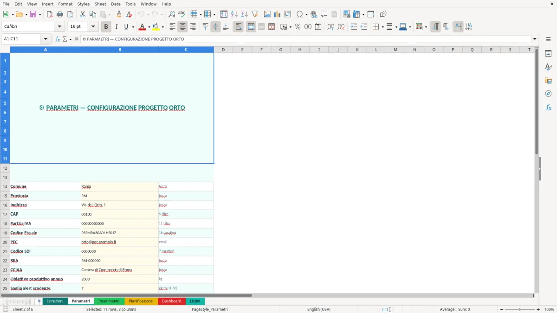Open the sidebar Navigator compass icon
This screenshot has height=313, width=557.
[x=548, y=94]
